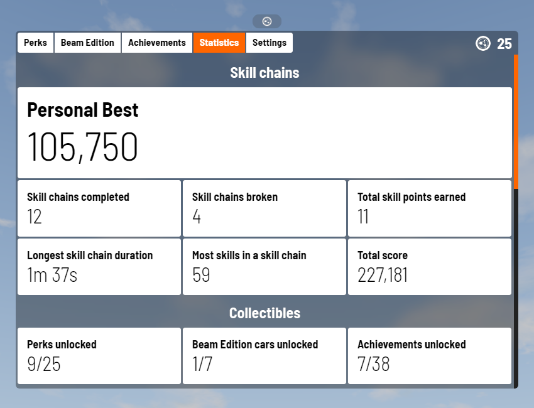The image size is (534, 408).
Task: Go to the Settings tab
Action: pos(270,43)
